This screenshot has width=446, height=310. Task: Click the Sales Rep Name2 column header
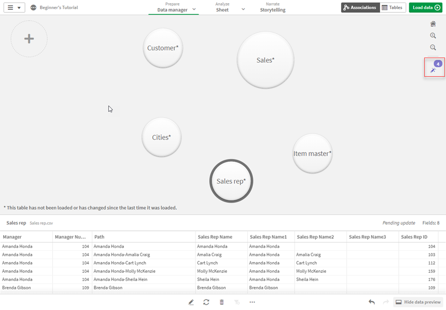click(x=320, y=236)
